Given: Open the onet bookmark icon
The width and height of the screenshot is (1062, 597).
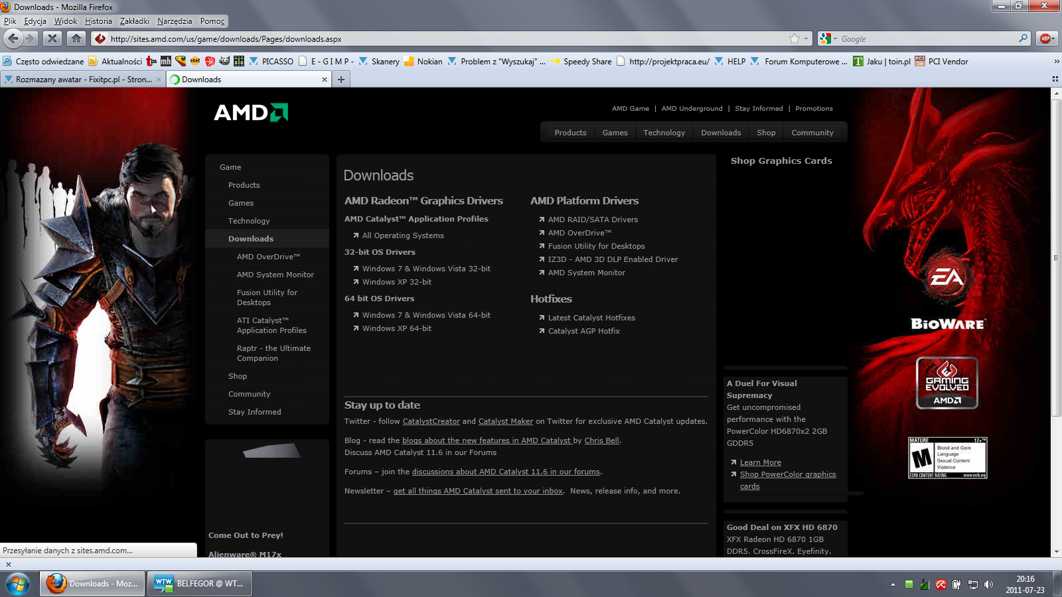Looking at the screenshot, I should pos(195,61).
